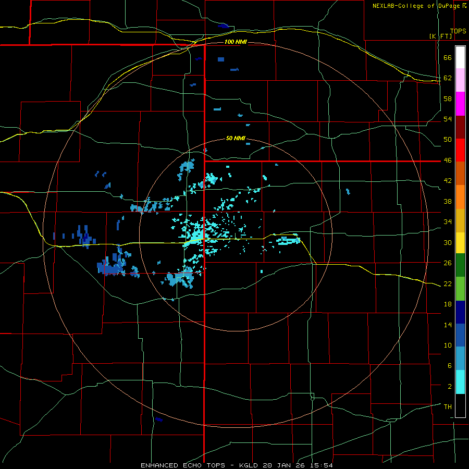The width and height of the screenshot is (469, 469).
Task: Select the magenta 58 kft legend swatch
Action: [460, 104]
